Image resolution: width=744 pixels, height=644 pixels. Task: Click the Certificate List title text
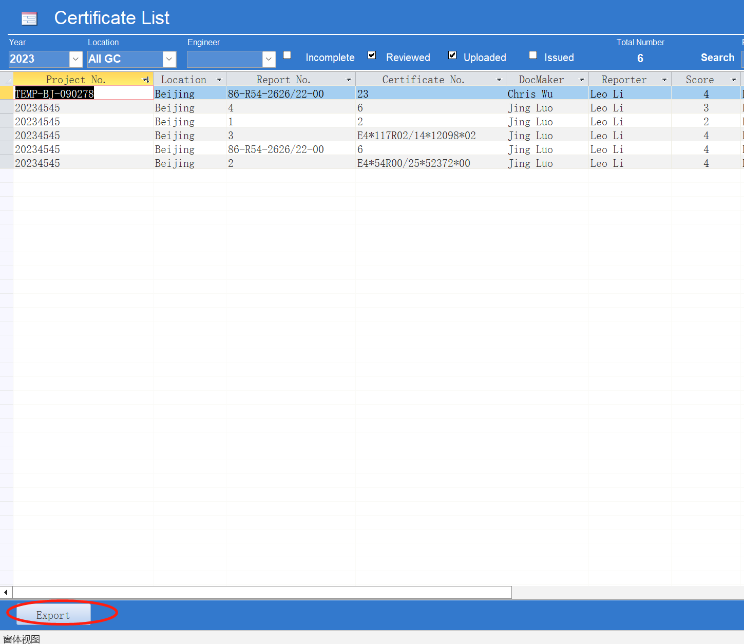pyautogui.click(x=112, y=18)
